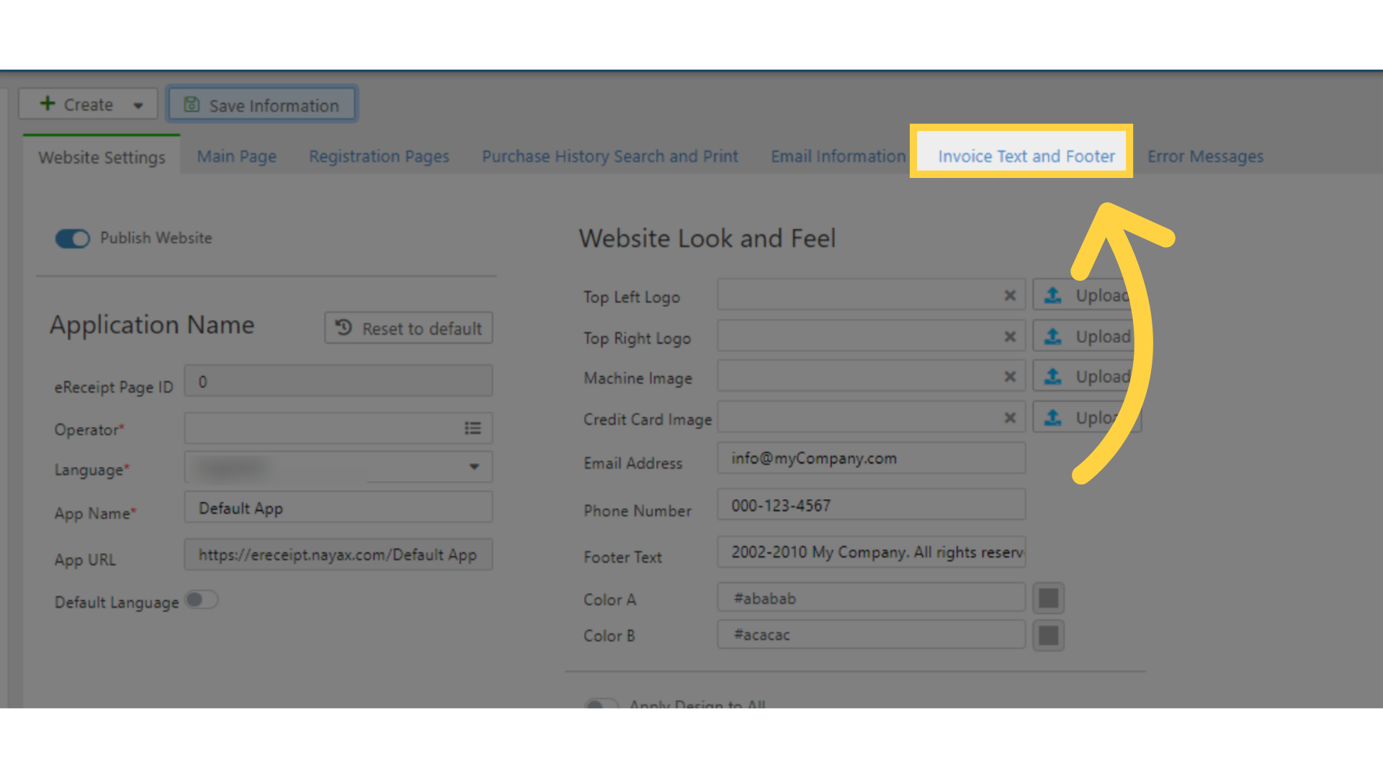
Task: Click Reset to default button
Action: click(408, 328)
